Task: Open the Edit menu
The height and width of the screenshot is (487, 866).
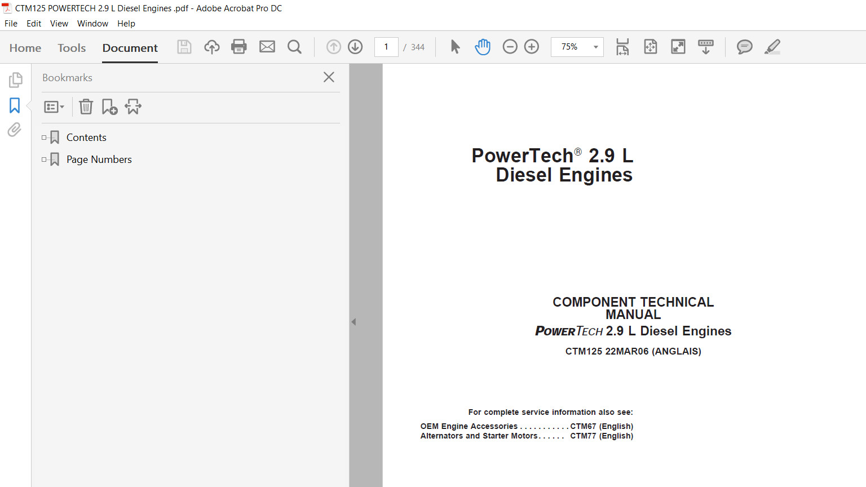Action: (34, 24)
